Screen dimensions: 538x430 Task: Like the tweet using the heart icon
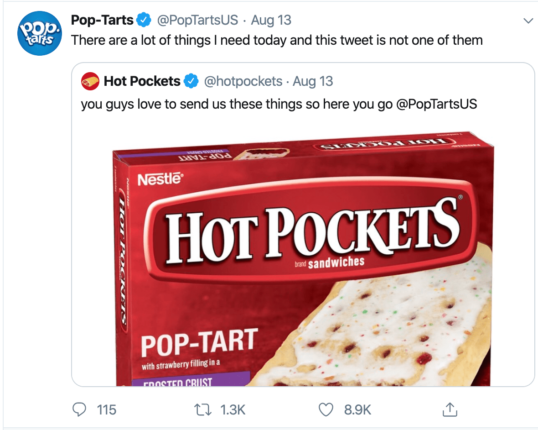tap(326, 409)
